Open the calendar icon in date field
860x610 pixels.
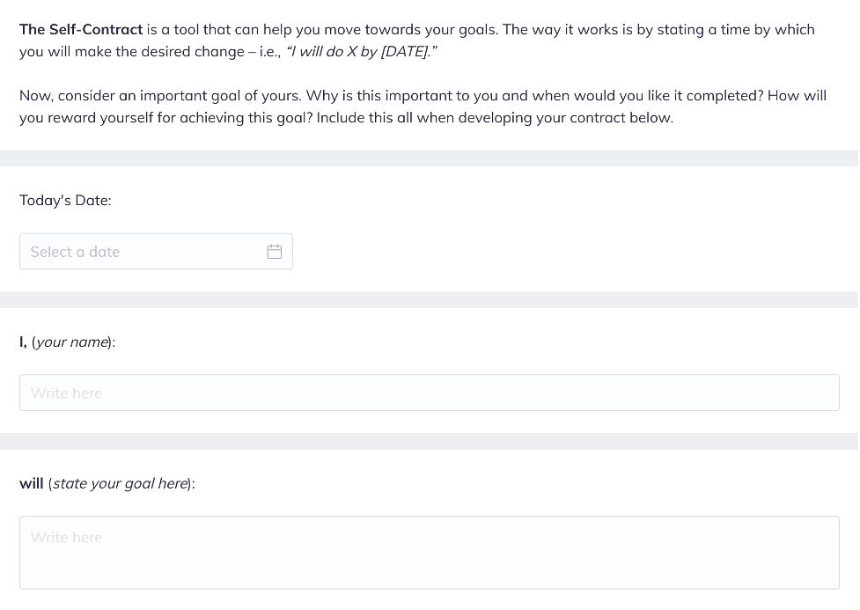point(274,252)
